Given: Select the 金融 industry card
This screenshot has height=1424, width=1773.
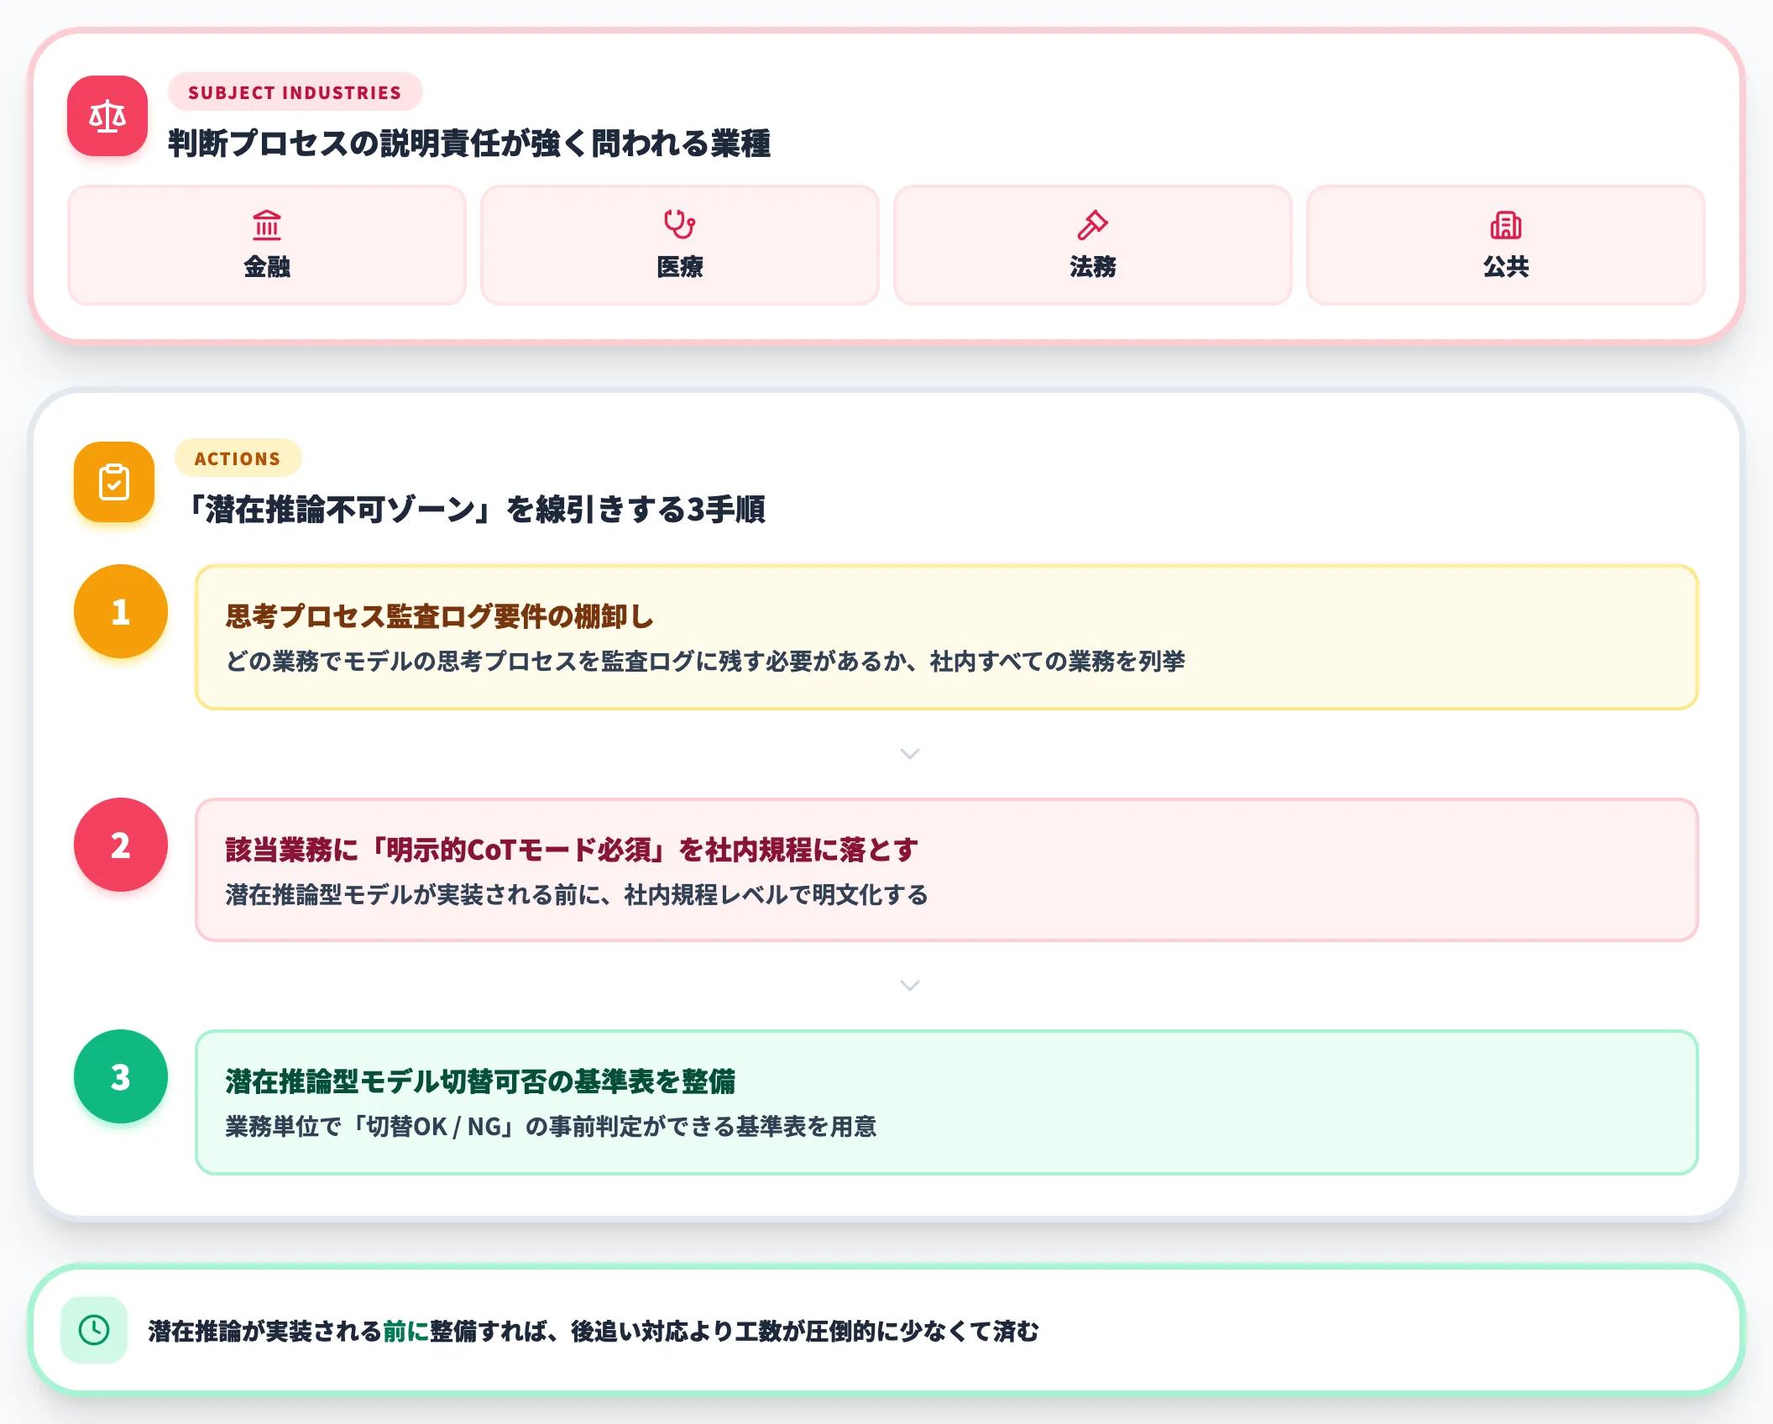Looking at the screenshot, I should [x=267, y=245].
